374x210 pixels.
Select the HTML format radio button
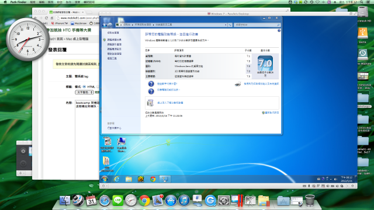click(x=84, y=87)
